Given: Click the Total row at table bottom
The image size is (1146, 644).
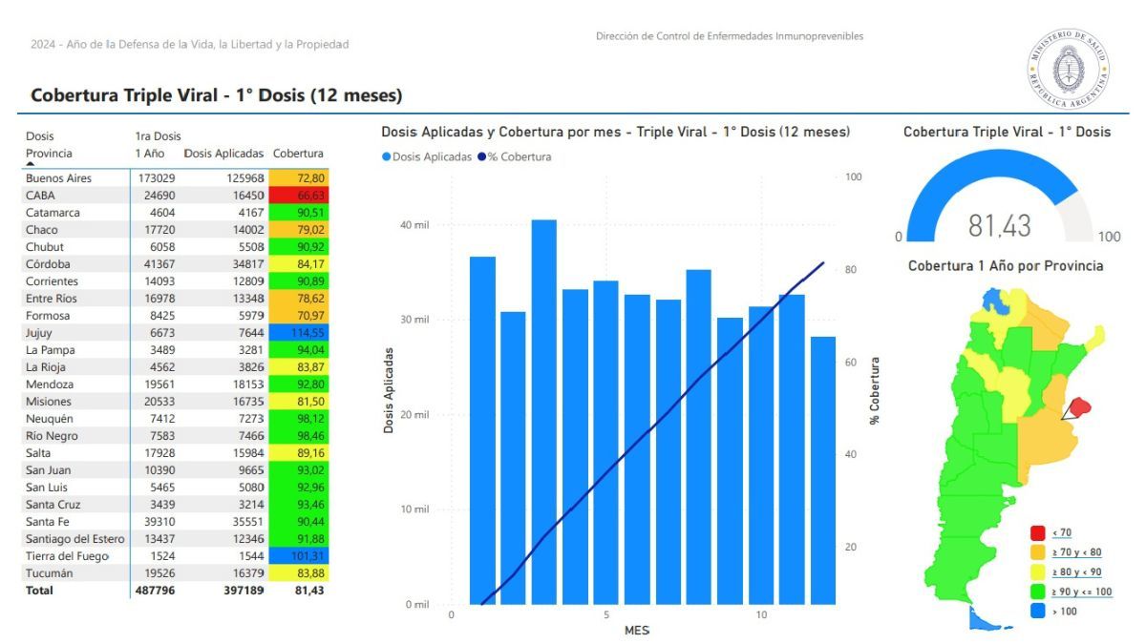Looking at the screenshot, I should click(40, 591).
